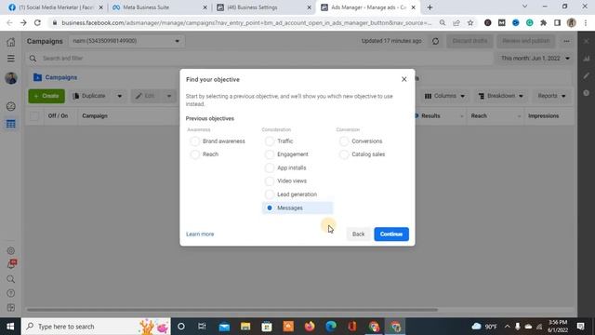Open the help question mark icon

pyautogui.click(x=11, y=293)
